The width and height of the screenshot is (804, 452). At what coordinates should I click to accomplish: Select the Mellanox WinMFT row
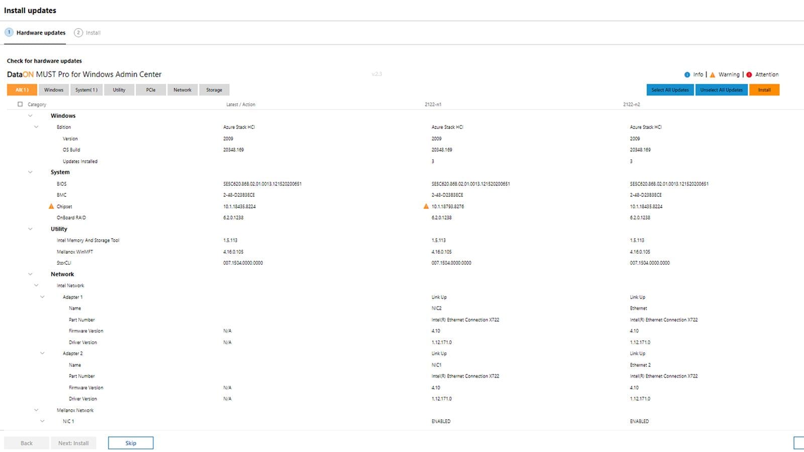[75, 252]
